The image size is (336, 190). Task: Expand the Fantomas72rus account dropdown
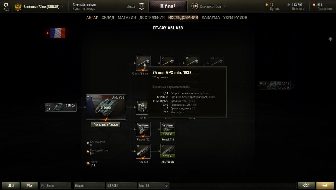click(62, 7)
